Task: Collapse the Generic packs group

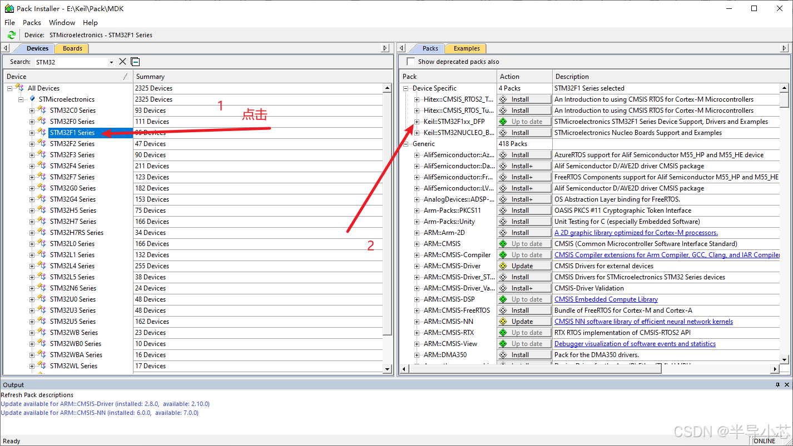Action: pos(405,144)
